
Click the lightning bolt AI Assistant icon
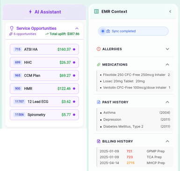click(x=30, y=12)
